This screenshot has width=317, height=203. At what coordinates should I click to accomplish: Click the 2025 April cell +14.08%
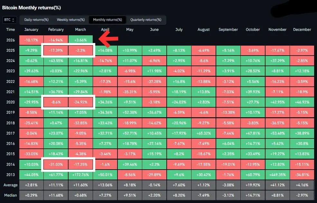(105, 50)
